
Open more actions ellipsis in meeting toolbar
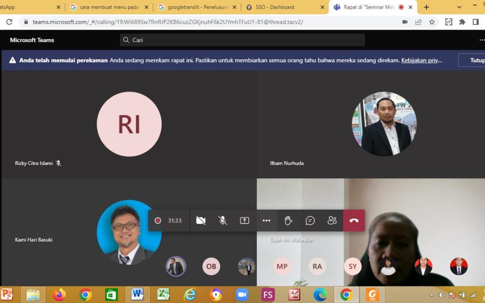[266, 220]
